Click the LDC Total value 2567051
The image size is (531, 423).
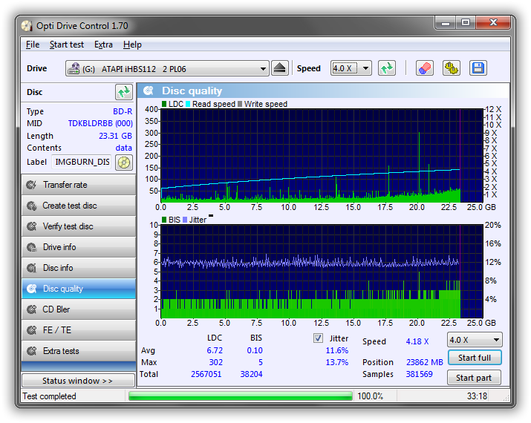[x=206, y=374]
